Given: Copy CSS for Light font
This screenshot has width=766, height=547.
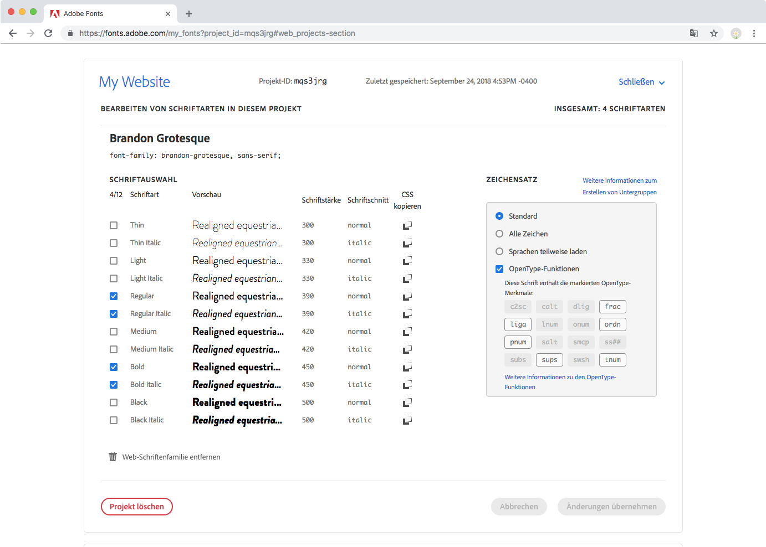Looking at the screenshot, I should coord(407,261).
